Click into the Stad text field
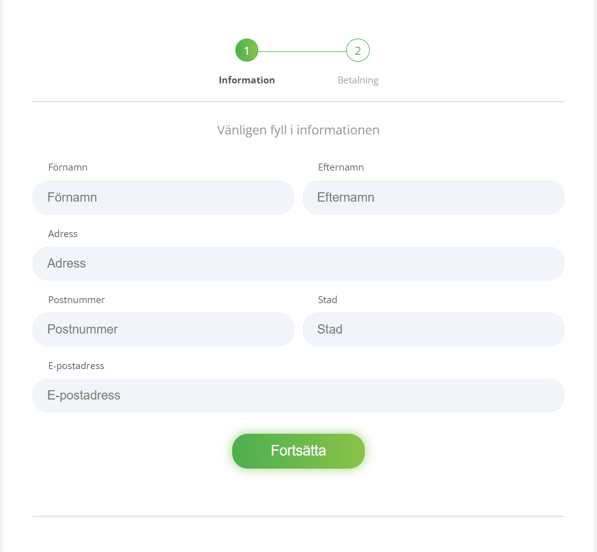597x552 pixels. tap(433, 329)
